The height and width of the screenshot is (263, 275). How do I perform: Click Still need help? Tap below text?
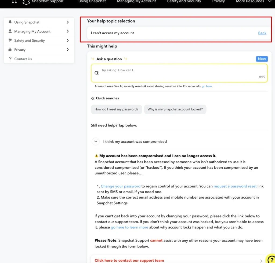(x=114, y=125)
